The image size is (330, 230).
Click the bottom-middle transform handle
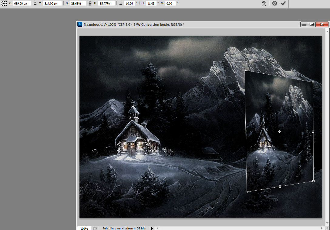(280, 186)
